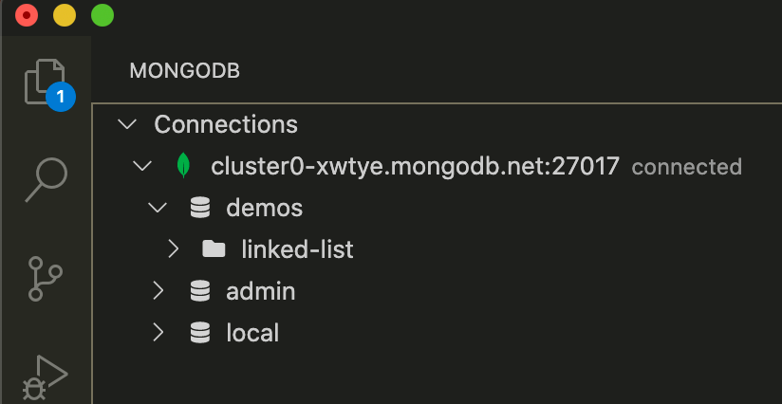Click the database icon beside admin
This screenshot has height=404, width=782.
point(200,291)
